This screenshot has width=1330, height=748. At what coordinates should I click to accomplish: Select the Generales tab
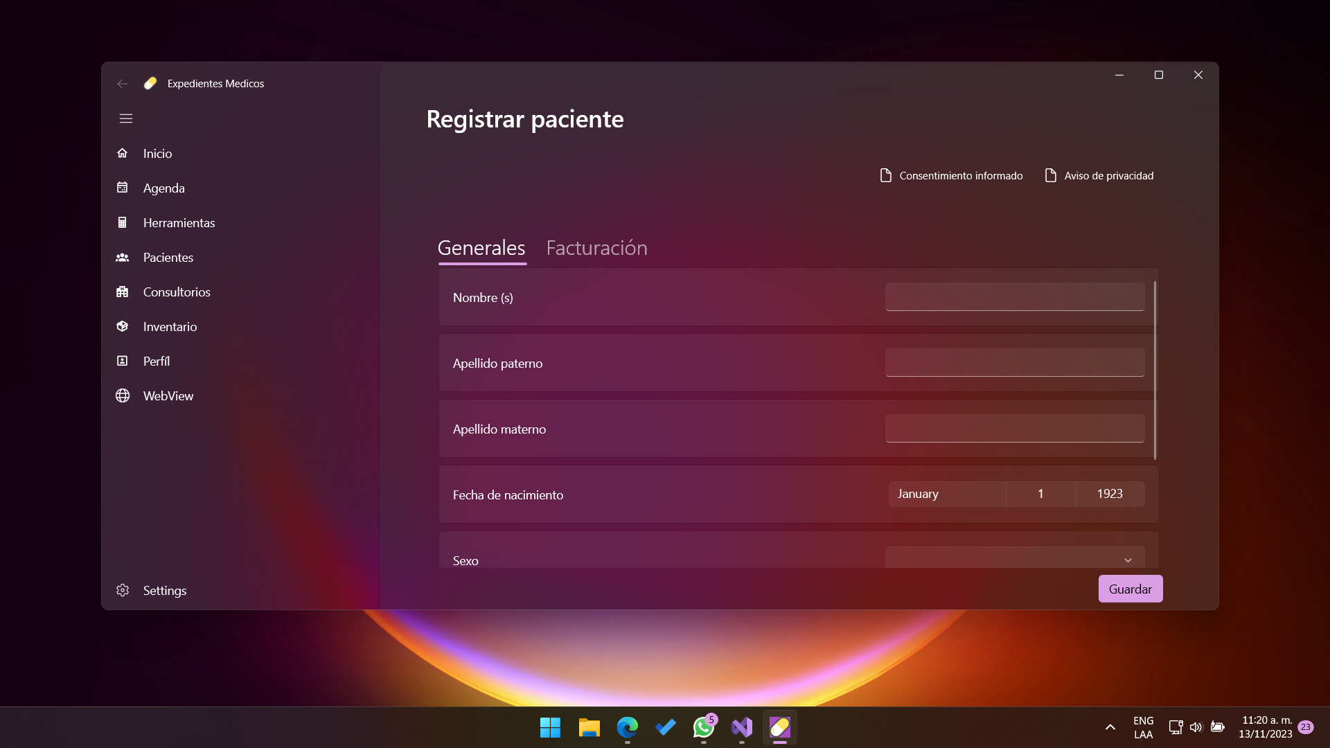coord(481,248)
